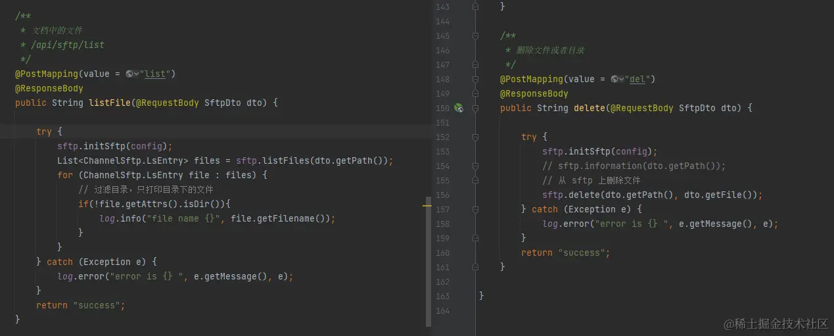Screen dimensions: 834x336
Task: Click line number 164 in the gutter
Action: point(442,310)
